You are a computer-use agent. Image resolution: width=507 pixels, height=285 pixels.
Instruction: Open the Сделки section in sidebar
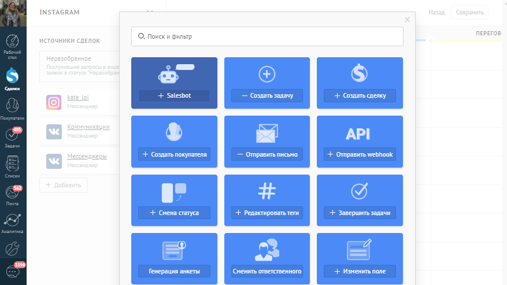[x=13, y=79]
